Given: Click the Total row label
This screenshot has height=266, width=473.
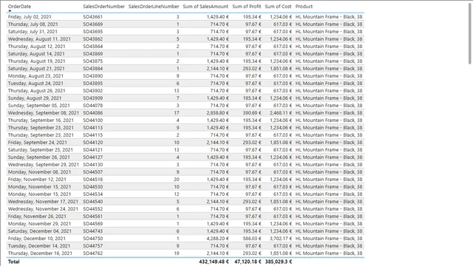Looking at the screenshot, I should click(x=13, y=262).
